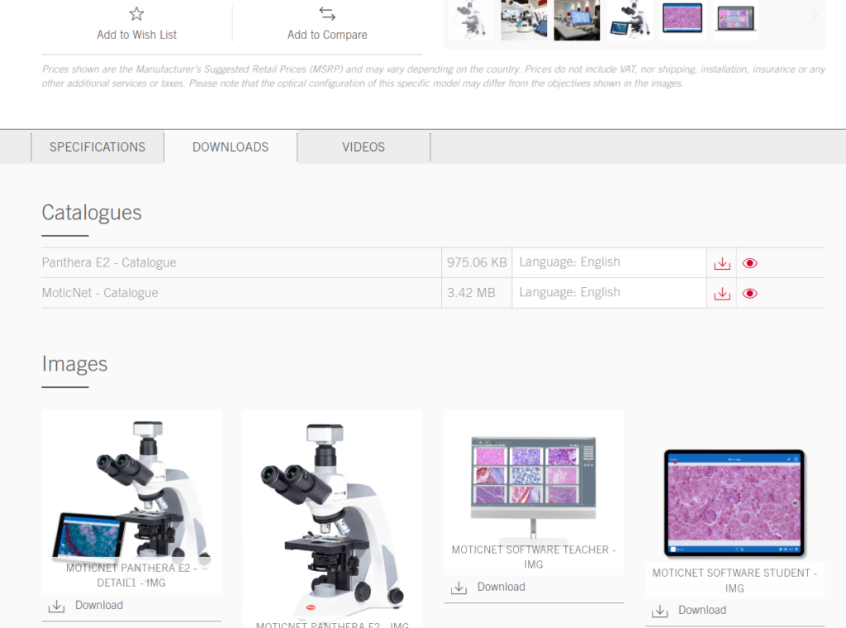Click the Add to Compare link

coord(327,35)
